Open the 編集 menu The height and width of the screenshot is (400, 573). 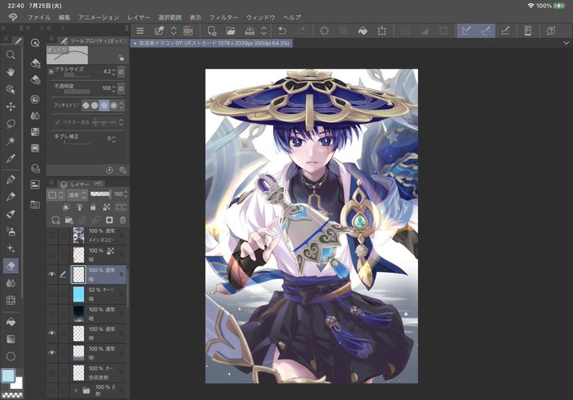[64, 17]
